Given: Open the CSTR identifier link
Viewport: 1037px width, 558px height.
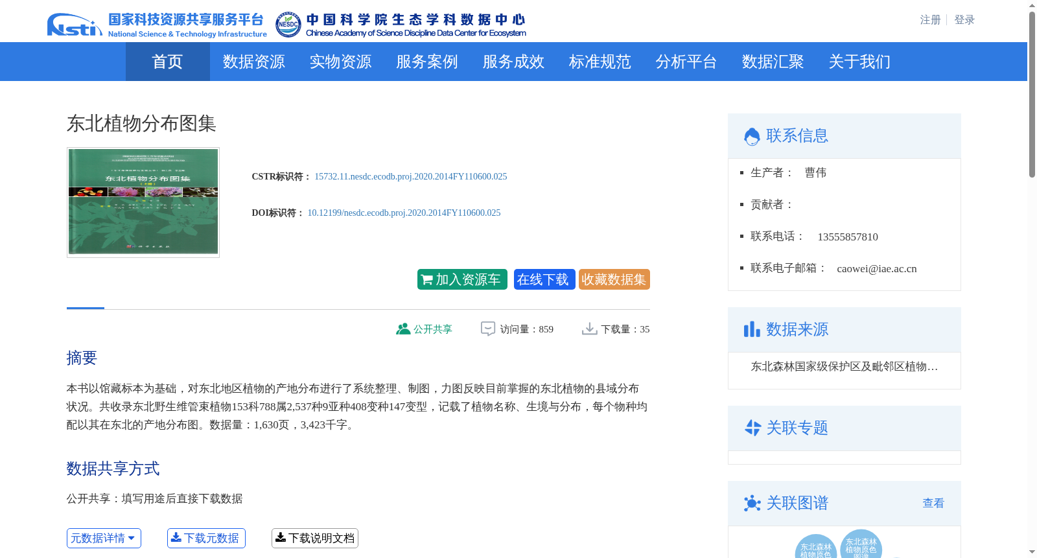Looking at the screenshot, I should [x=411, y=176].
